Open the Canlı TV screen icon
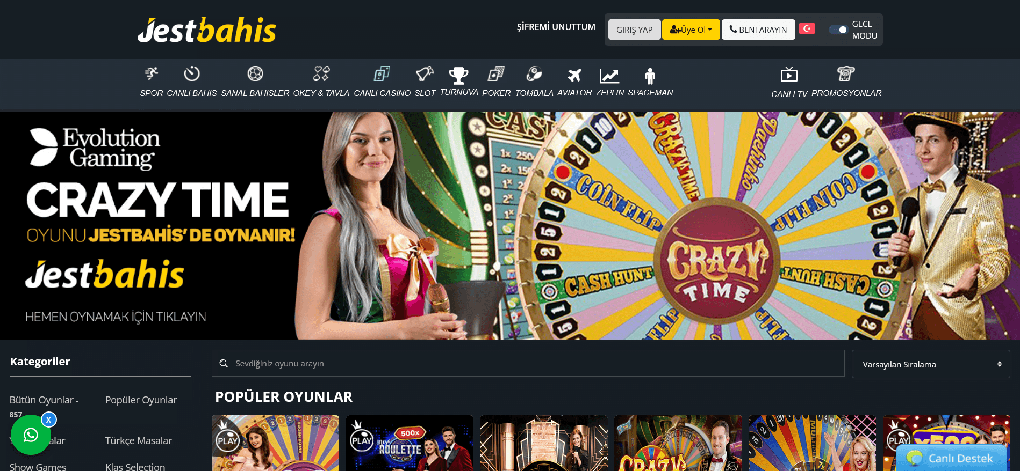The height and width of the screenshot is (471, 1020). (789, 75)
